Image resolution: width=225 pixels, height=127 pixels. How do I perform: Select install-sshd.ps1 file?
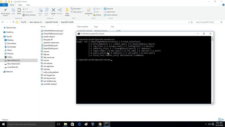pos(49,37)
